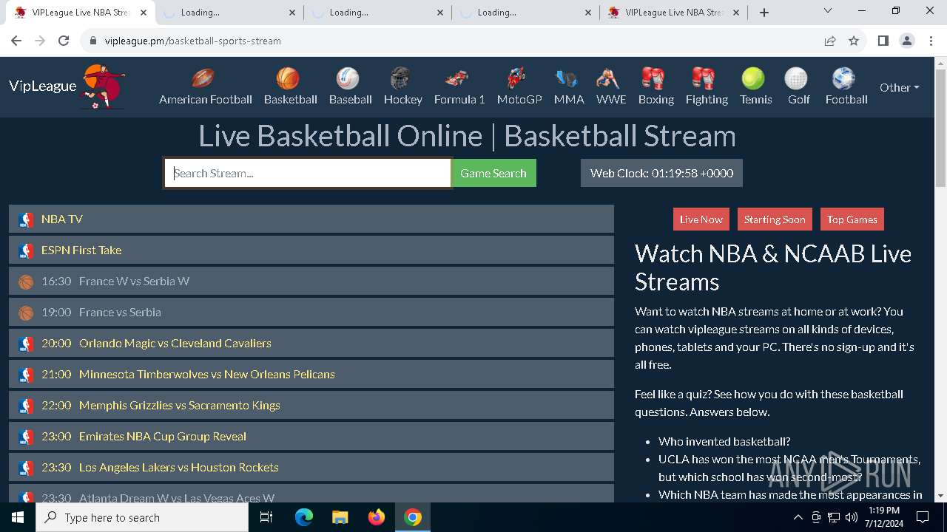
Task: Reload the page with the refresh icon
Action: click(64, 41)
